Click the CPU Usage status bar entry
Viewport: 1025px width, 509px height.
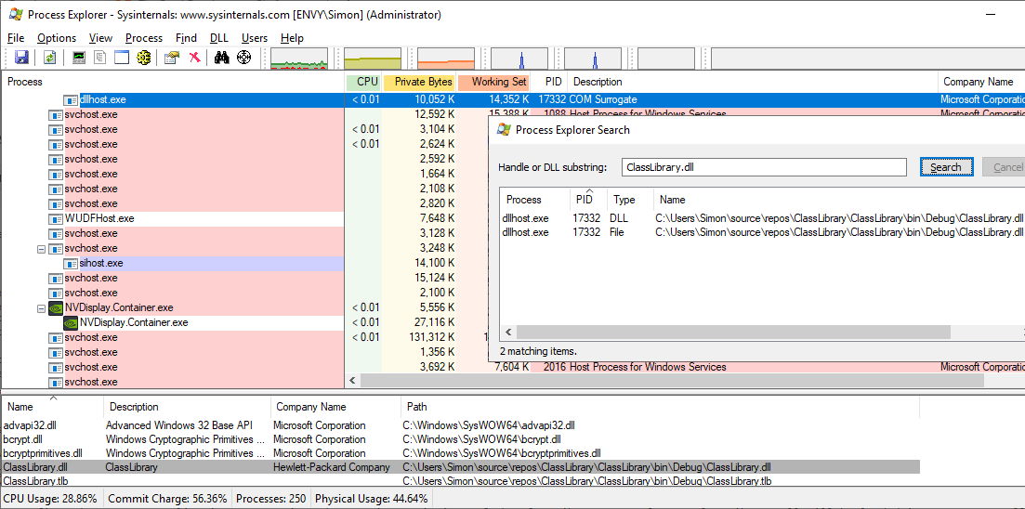point(50,499)
